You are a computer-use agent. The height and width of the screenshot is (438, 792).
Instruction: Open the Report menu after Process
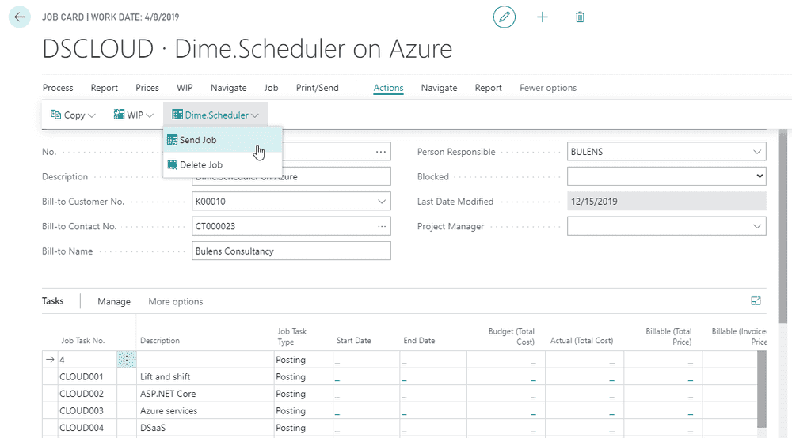point(104,88)
